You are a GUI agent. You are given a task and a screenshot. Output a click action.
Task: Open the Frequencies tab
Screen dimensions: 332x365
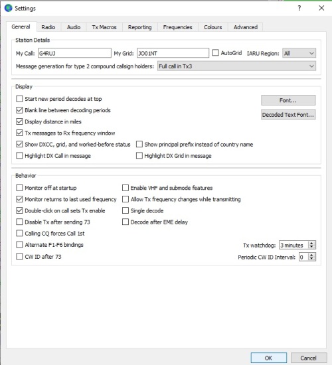click(x=177, y=27)
